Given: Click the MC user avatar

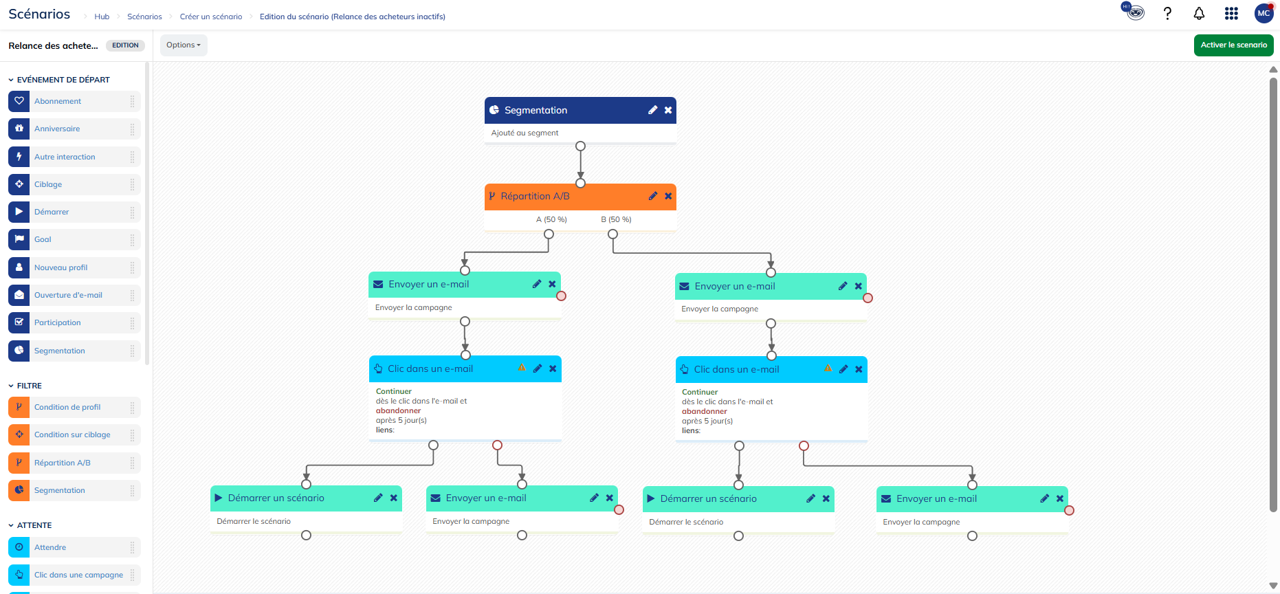Looking at the screenshot, I should 1264,14.
